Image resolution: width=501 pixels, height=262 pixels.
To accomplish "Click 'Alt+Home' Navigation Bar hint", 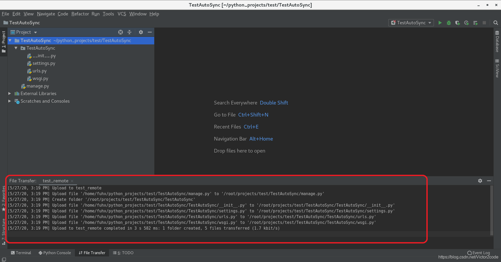I will 261,139.
